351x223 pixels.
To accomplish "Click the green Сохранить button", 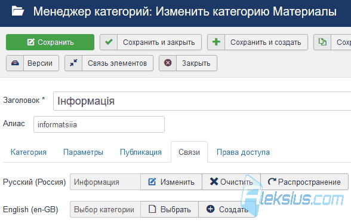I will (x=50, y=42).
